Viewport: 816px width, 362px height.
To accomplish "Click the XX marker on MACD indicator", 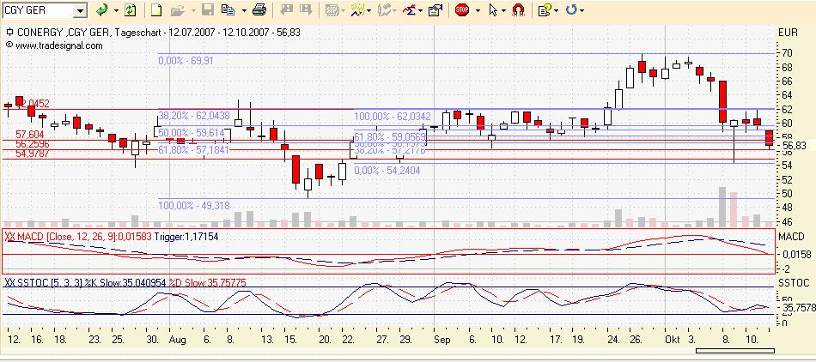I will [9, 235].
